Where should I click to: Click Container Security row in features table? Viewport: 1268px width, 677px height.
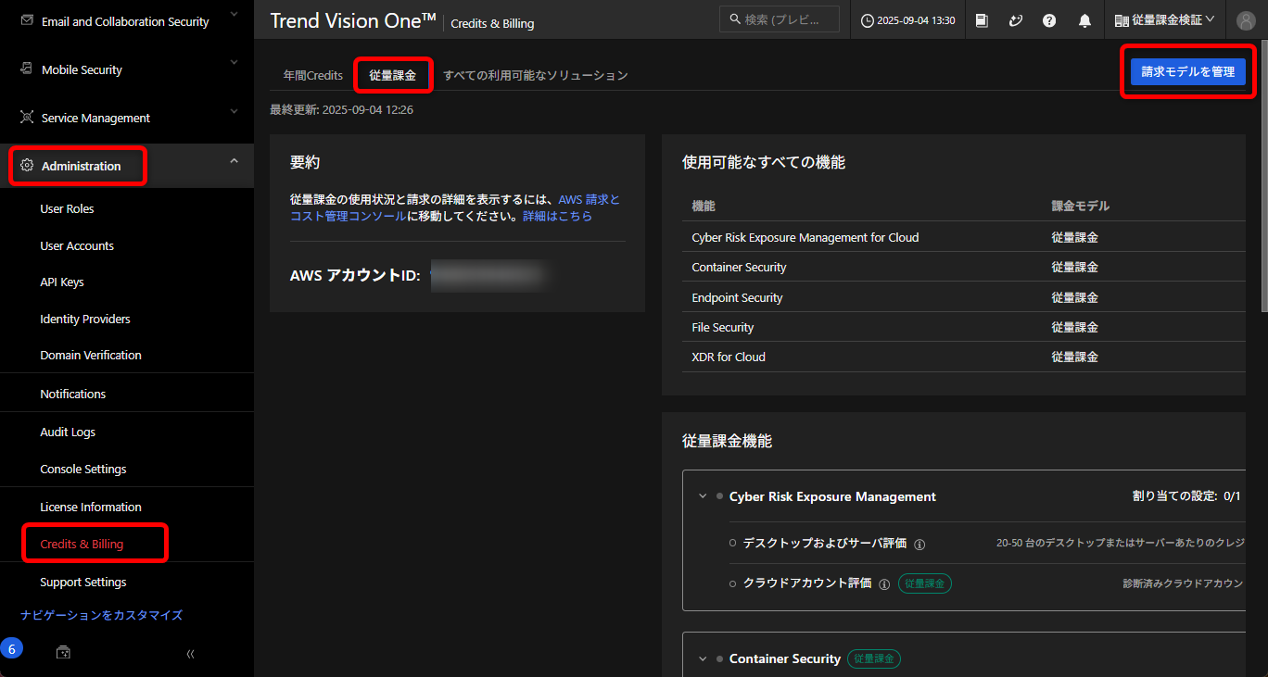(964, 267)
